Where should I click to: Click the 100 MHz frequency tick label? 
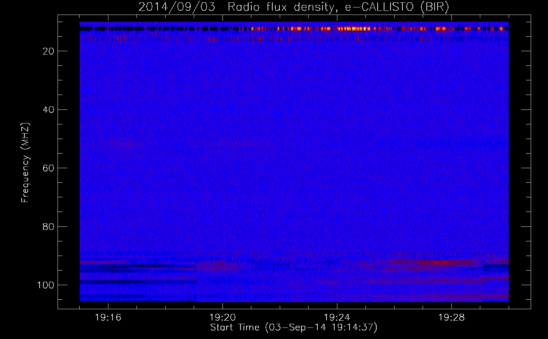[x=46, y=285]
